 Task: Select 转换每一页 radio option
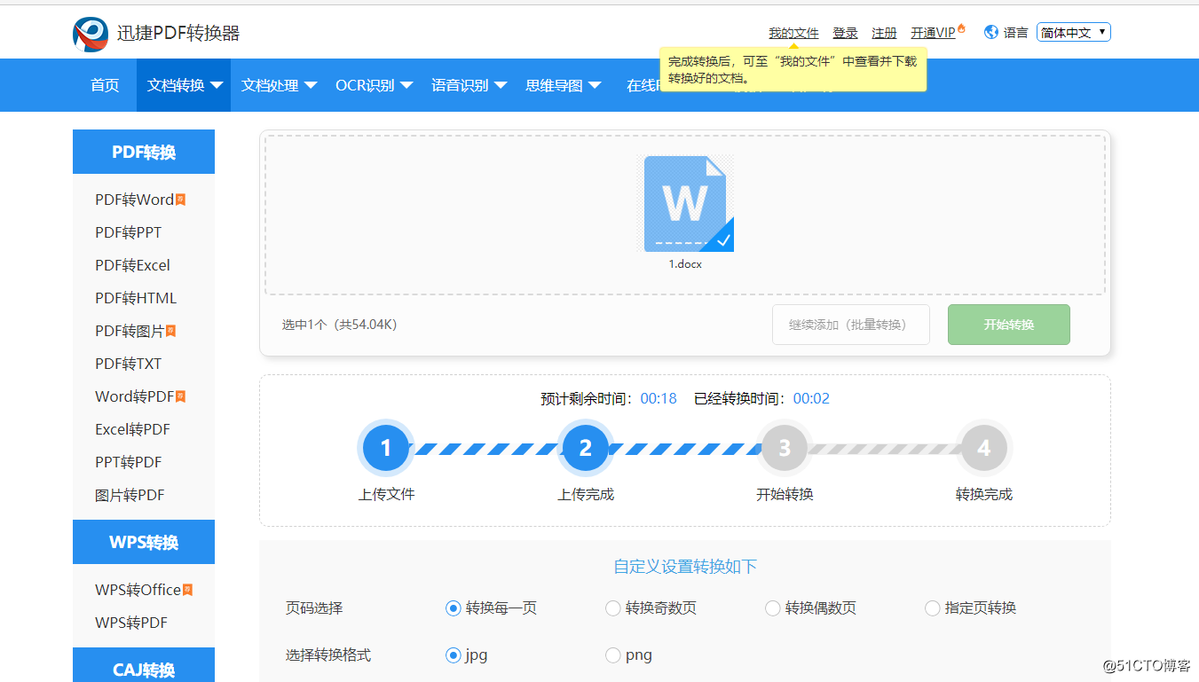tap(453, 608)
